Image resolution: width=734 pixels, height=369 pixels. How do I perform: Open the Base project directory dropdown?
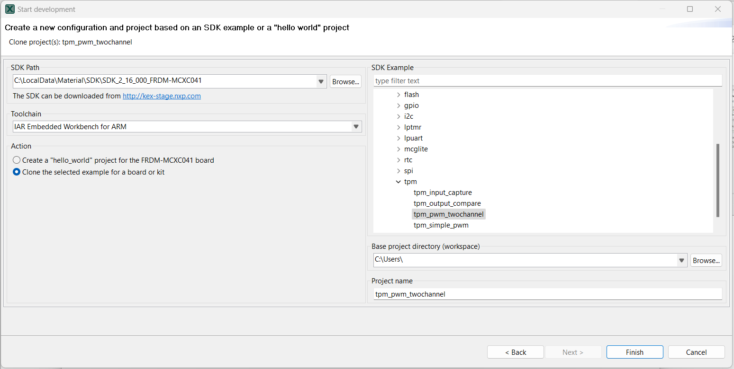[x=681, y=260]
